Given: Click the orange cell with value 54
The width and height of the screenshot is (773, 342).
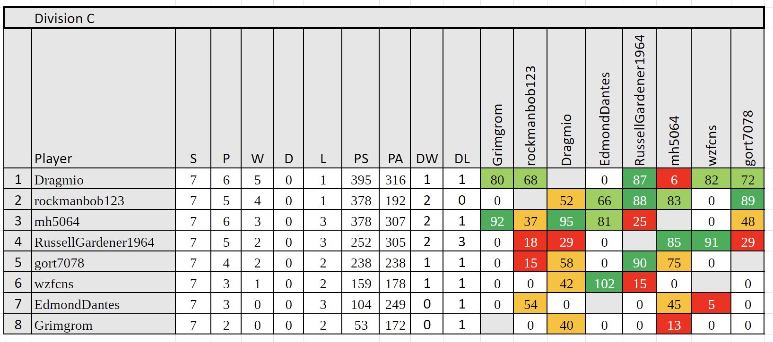Looking at the screenshot, I should [x=530, y=304].
